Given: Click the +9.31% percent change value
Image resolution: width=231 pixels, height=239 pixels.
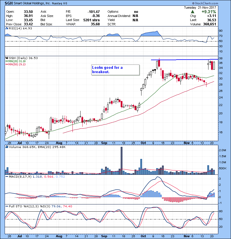Looking at the screenshot, I should (209, 12).
